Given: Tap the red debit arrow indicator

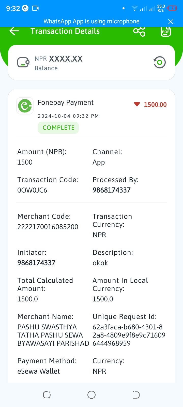Looking at the screenshot, I should [137, 104].
